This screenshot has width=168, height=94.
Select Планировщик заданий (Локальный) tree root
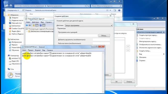[40, 29]
